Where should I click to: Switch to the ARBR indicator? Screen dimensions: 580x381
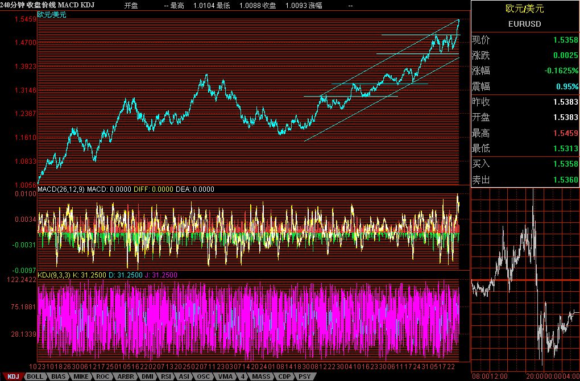tap(125, 376)
